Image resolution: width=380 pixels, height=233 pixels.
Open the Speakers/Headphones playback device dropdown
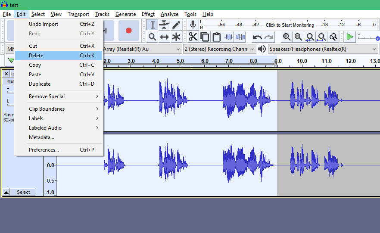point(323,49)
